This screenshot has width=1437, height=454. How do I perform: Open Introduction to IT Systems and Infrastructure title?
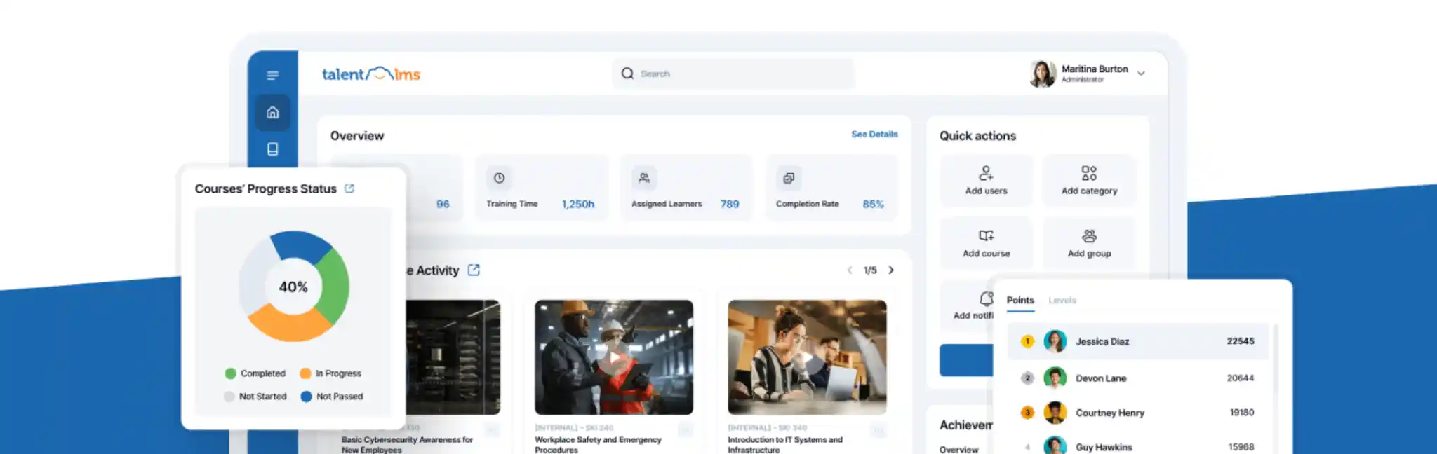point(785,445)
